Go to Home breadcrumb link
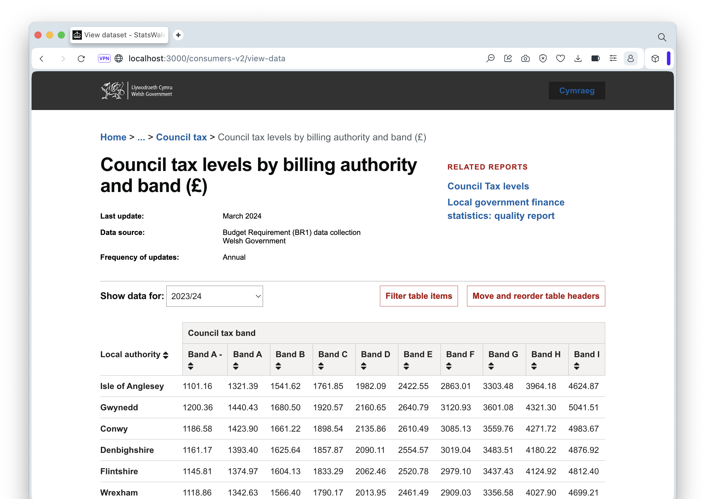The height and width of the screenshot is (499, 709). (x=113, y=137)
